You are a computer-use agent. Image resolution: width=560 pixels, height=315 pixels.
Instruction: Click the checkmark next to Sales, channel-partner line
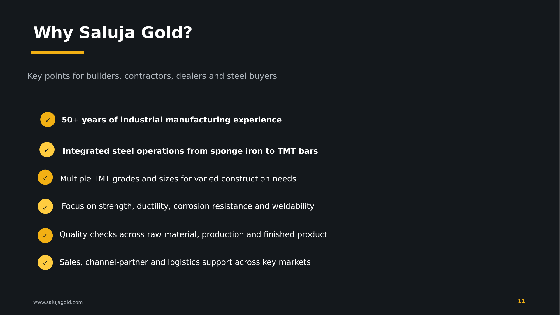point(45,262)
